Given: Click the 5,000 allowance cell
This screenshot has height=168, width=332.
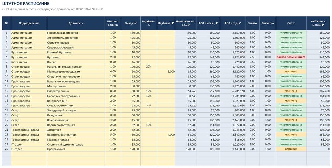Looking at the screenshot, I should 166,72.
